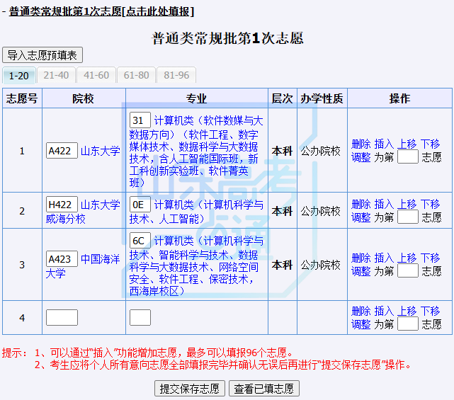Click the 导入志愿预填表 button

coord(42,55)
